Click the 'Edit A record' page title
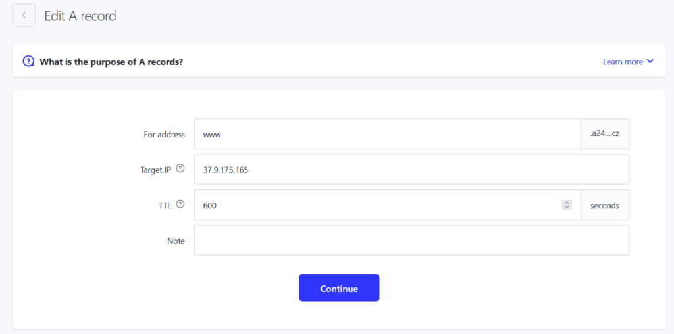The width and height of the screenshot is (674, 334). (80, 16)
